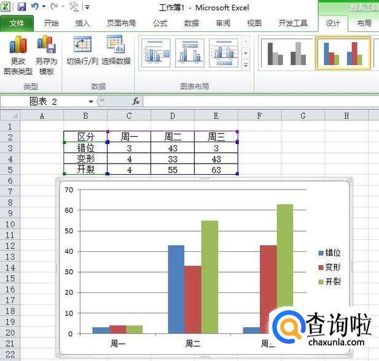The width and height of the screenshot is (379, 361).
Task: Select column A header
Action: tap(42, 116)
